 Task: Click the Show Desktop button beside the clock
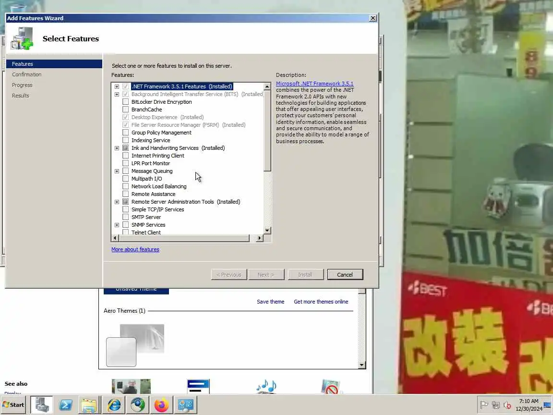pos(548,405)
